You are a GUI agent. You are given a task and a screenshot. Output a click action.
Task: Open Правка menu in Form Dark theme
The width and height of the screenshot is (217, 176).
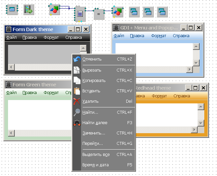29,37
